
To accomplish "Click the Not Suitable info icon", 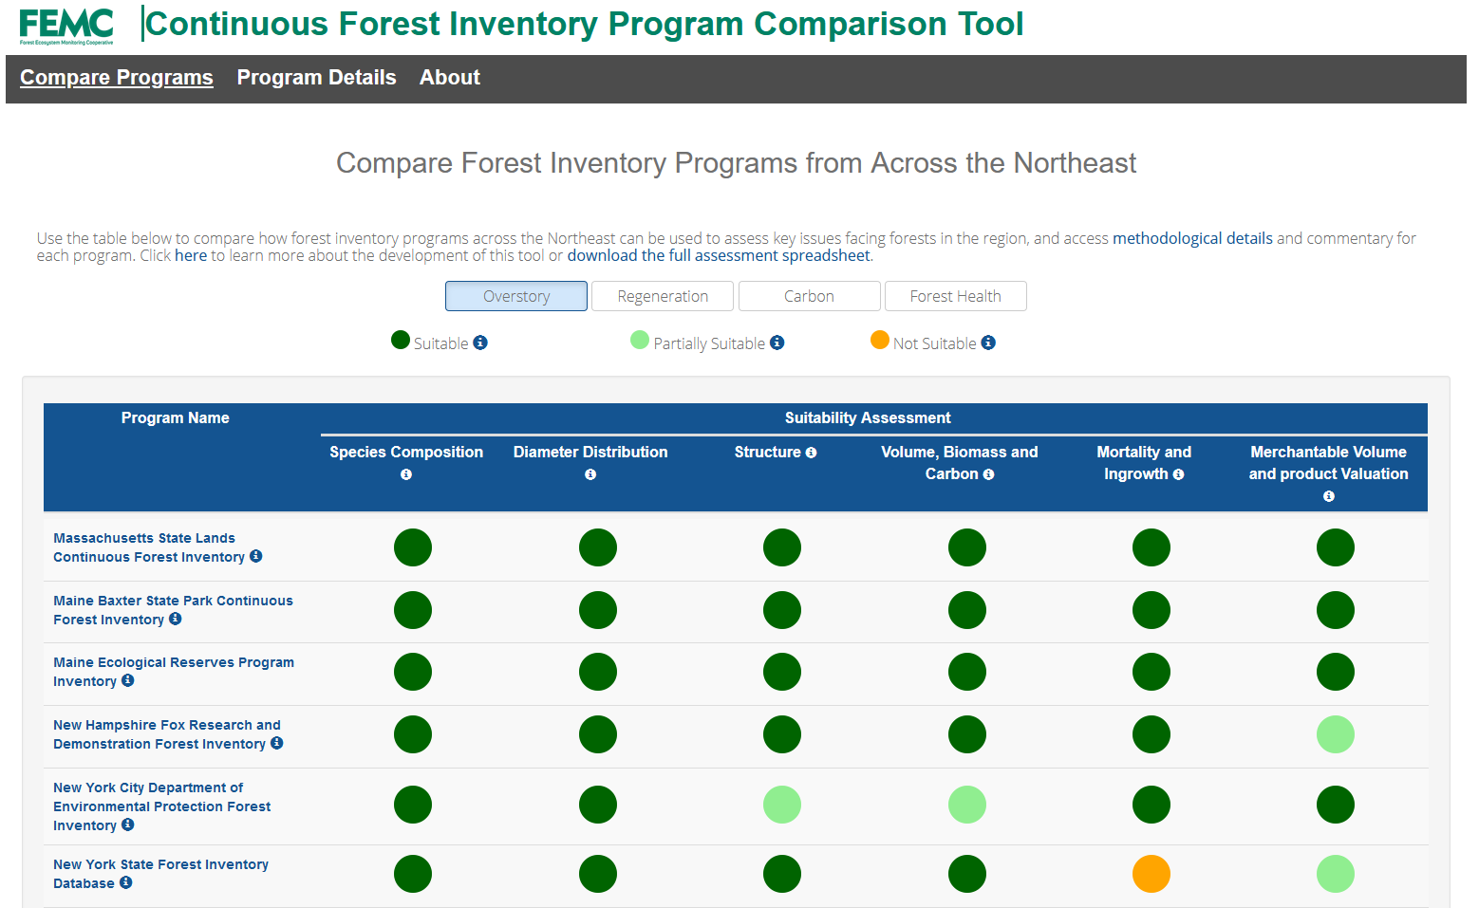I will (x=989, y=342).
